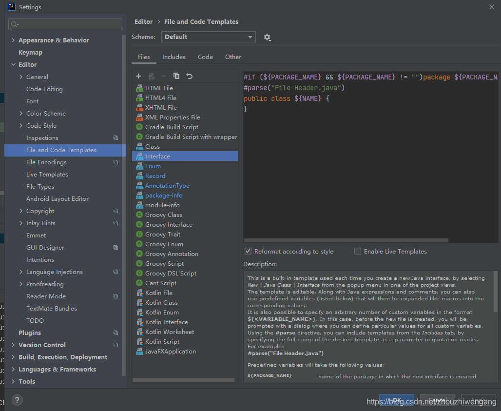Click the help question mark icon
This screenshot has width=501, height=411.
[x=17, y=400]
